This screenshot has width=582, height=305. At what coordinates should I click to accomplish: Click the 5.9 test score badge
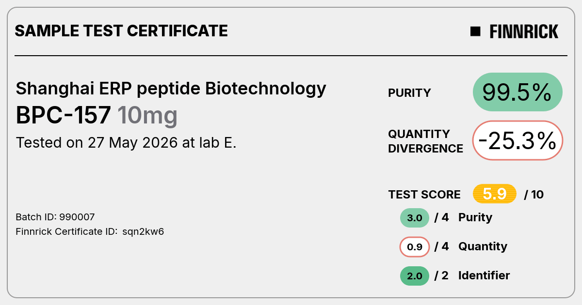pyautogui.click(x=495, y=194)
